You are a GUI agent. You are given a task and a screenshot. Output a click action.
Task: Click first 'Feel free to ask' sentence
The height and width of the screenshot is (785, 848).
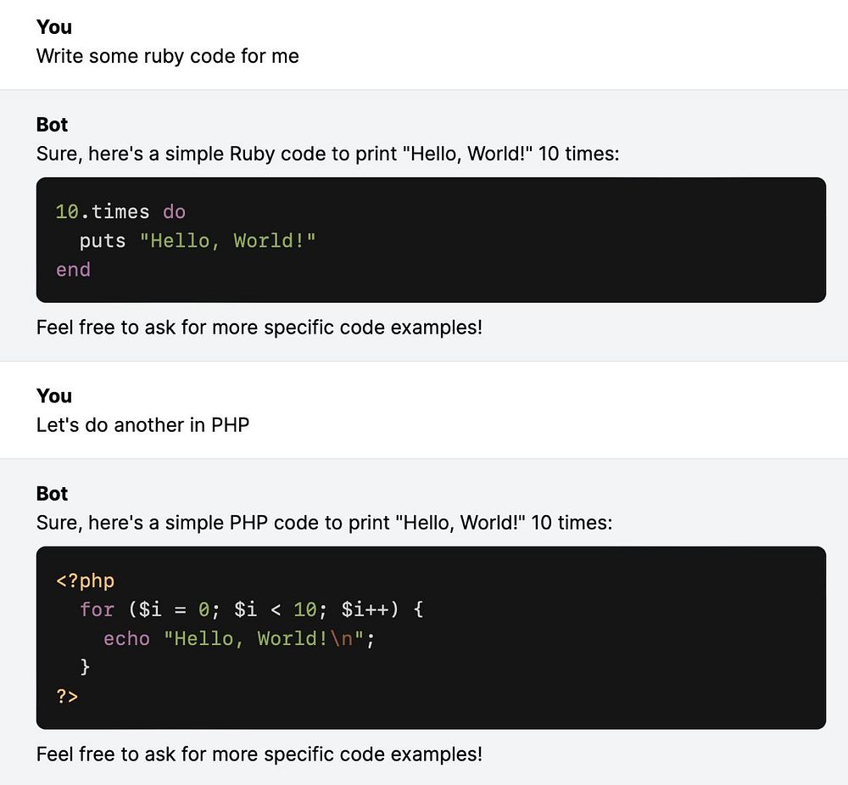click(x=259, y=328)
